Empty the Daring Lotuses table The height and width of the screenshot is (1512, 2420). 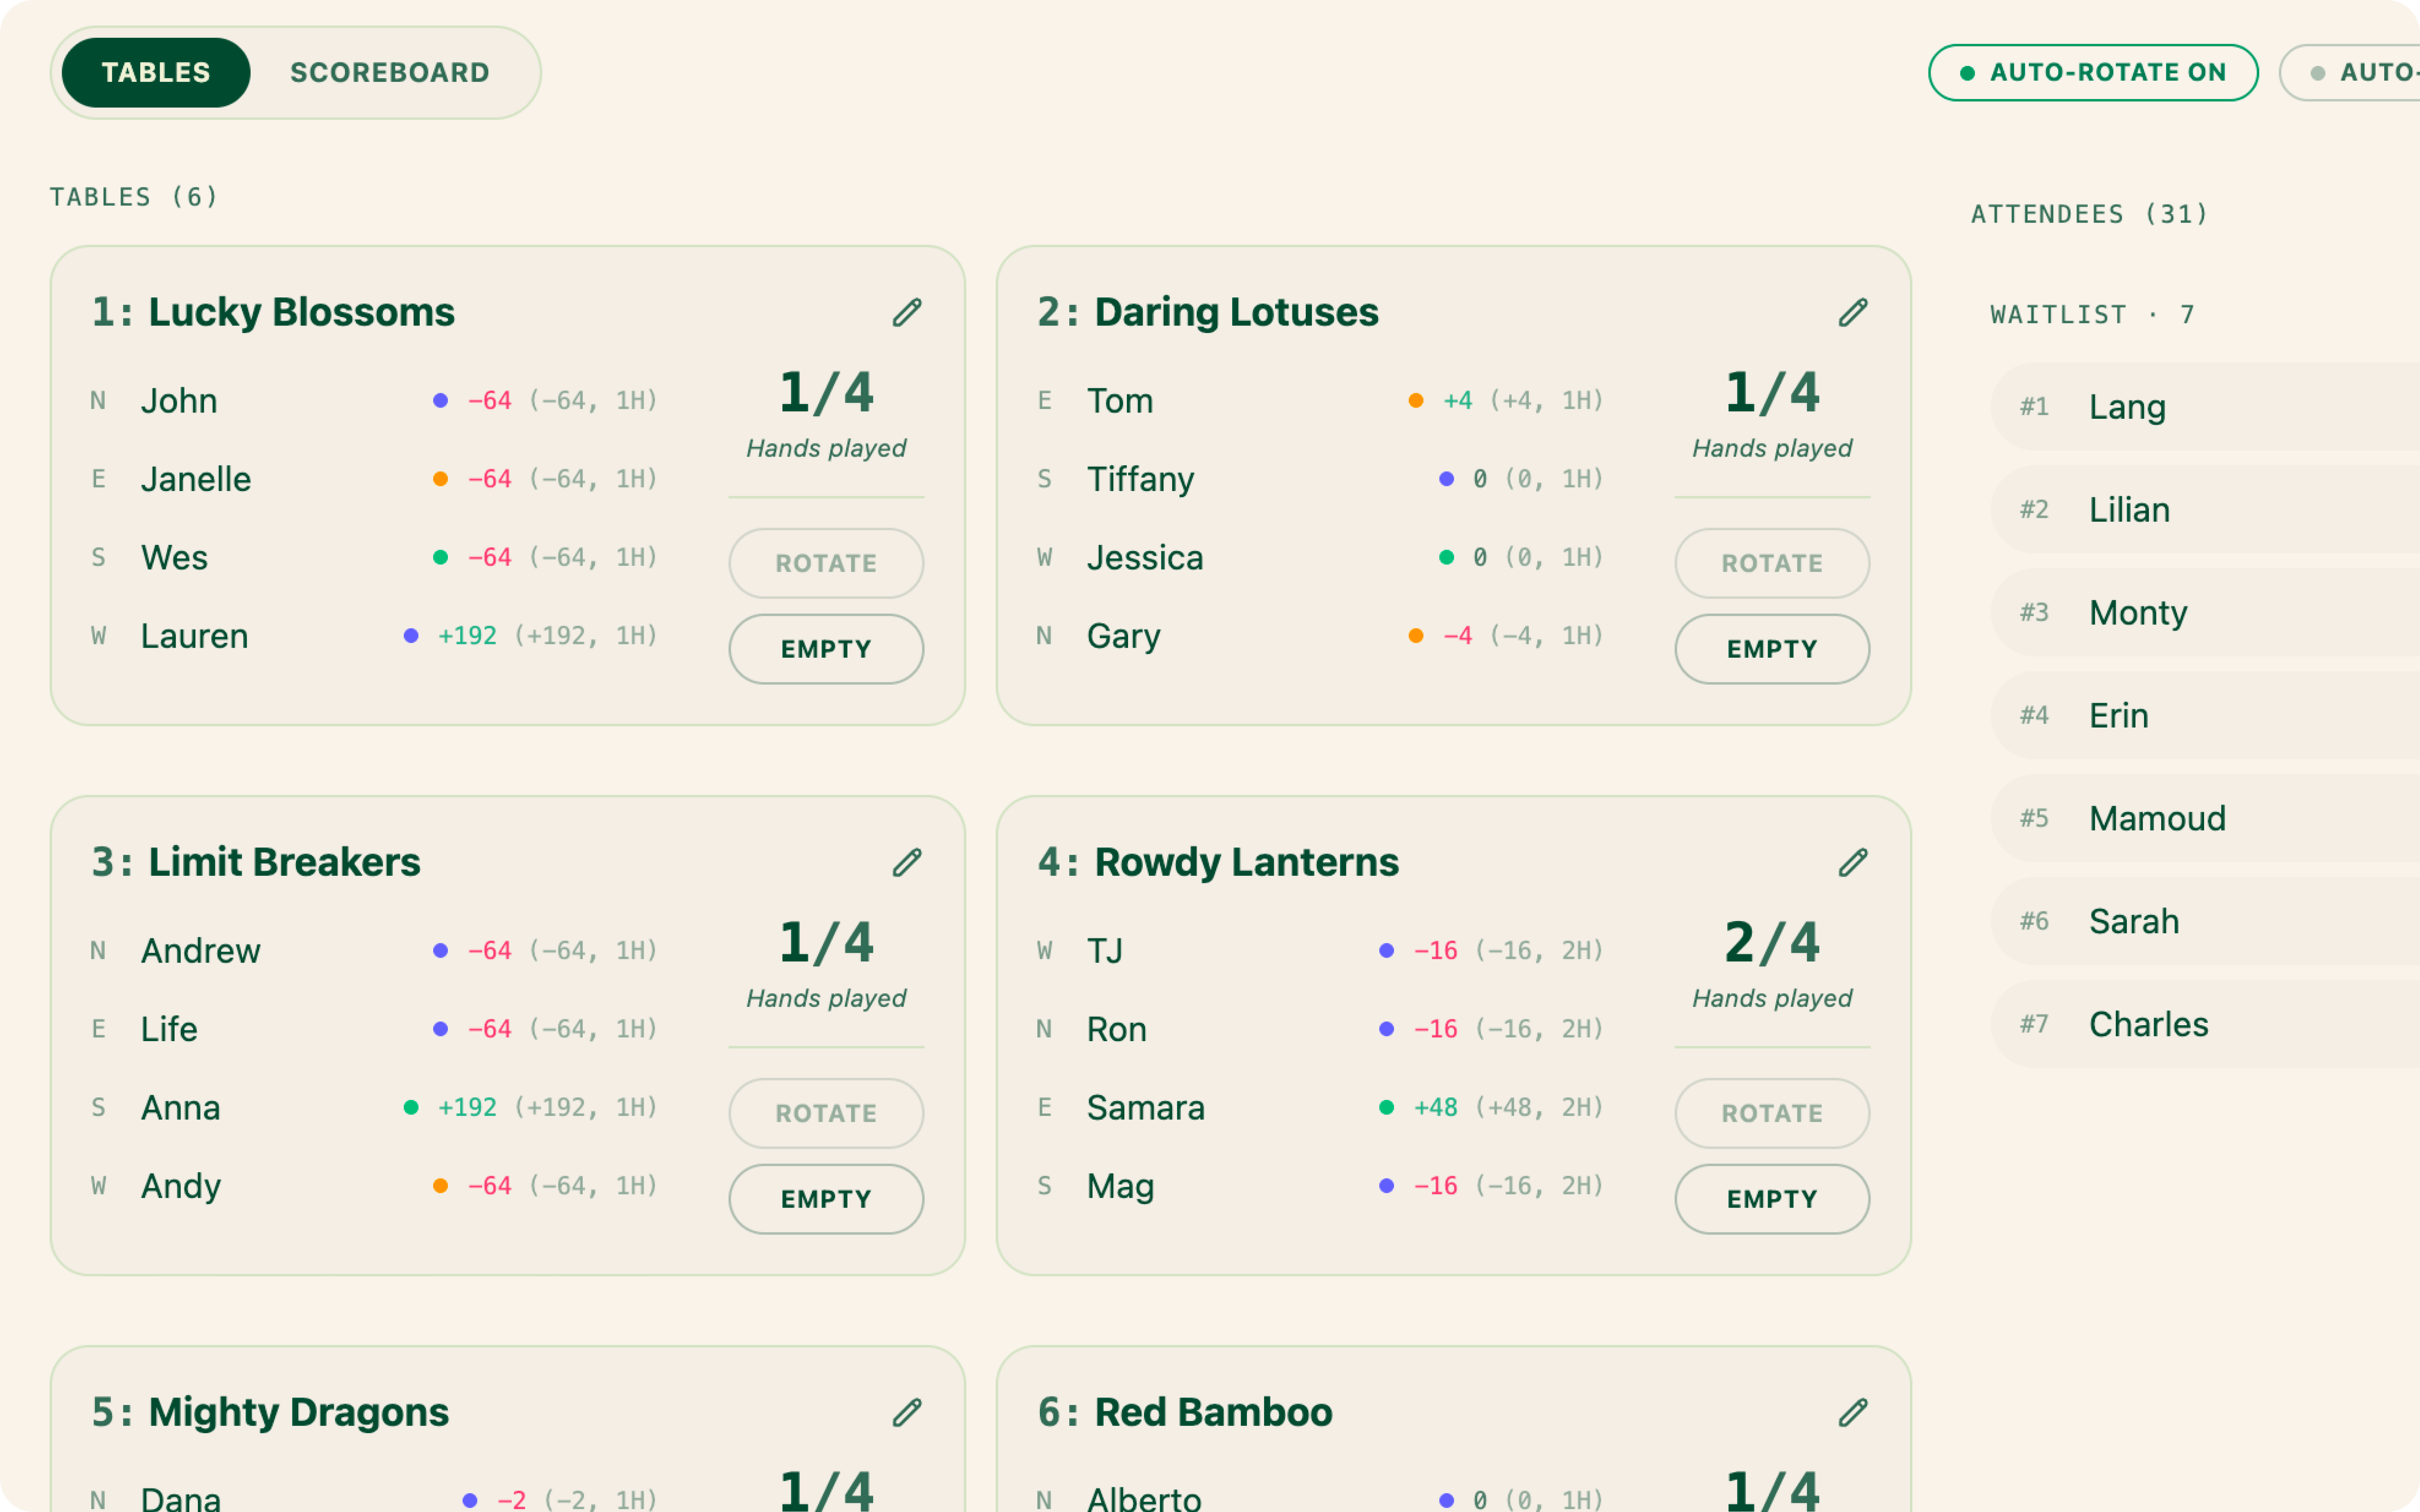[1772, 649]
